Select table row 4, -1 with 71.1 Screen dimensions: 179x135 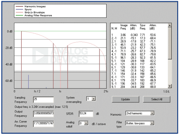(134, 51)
